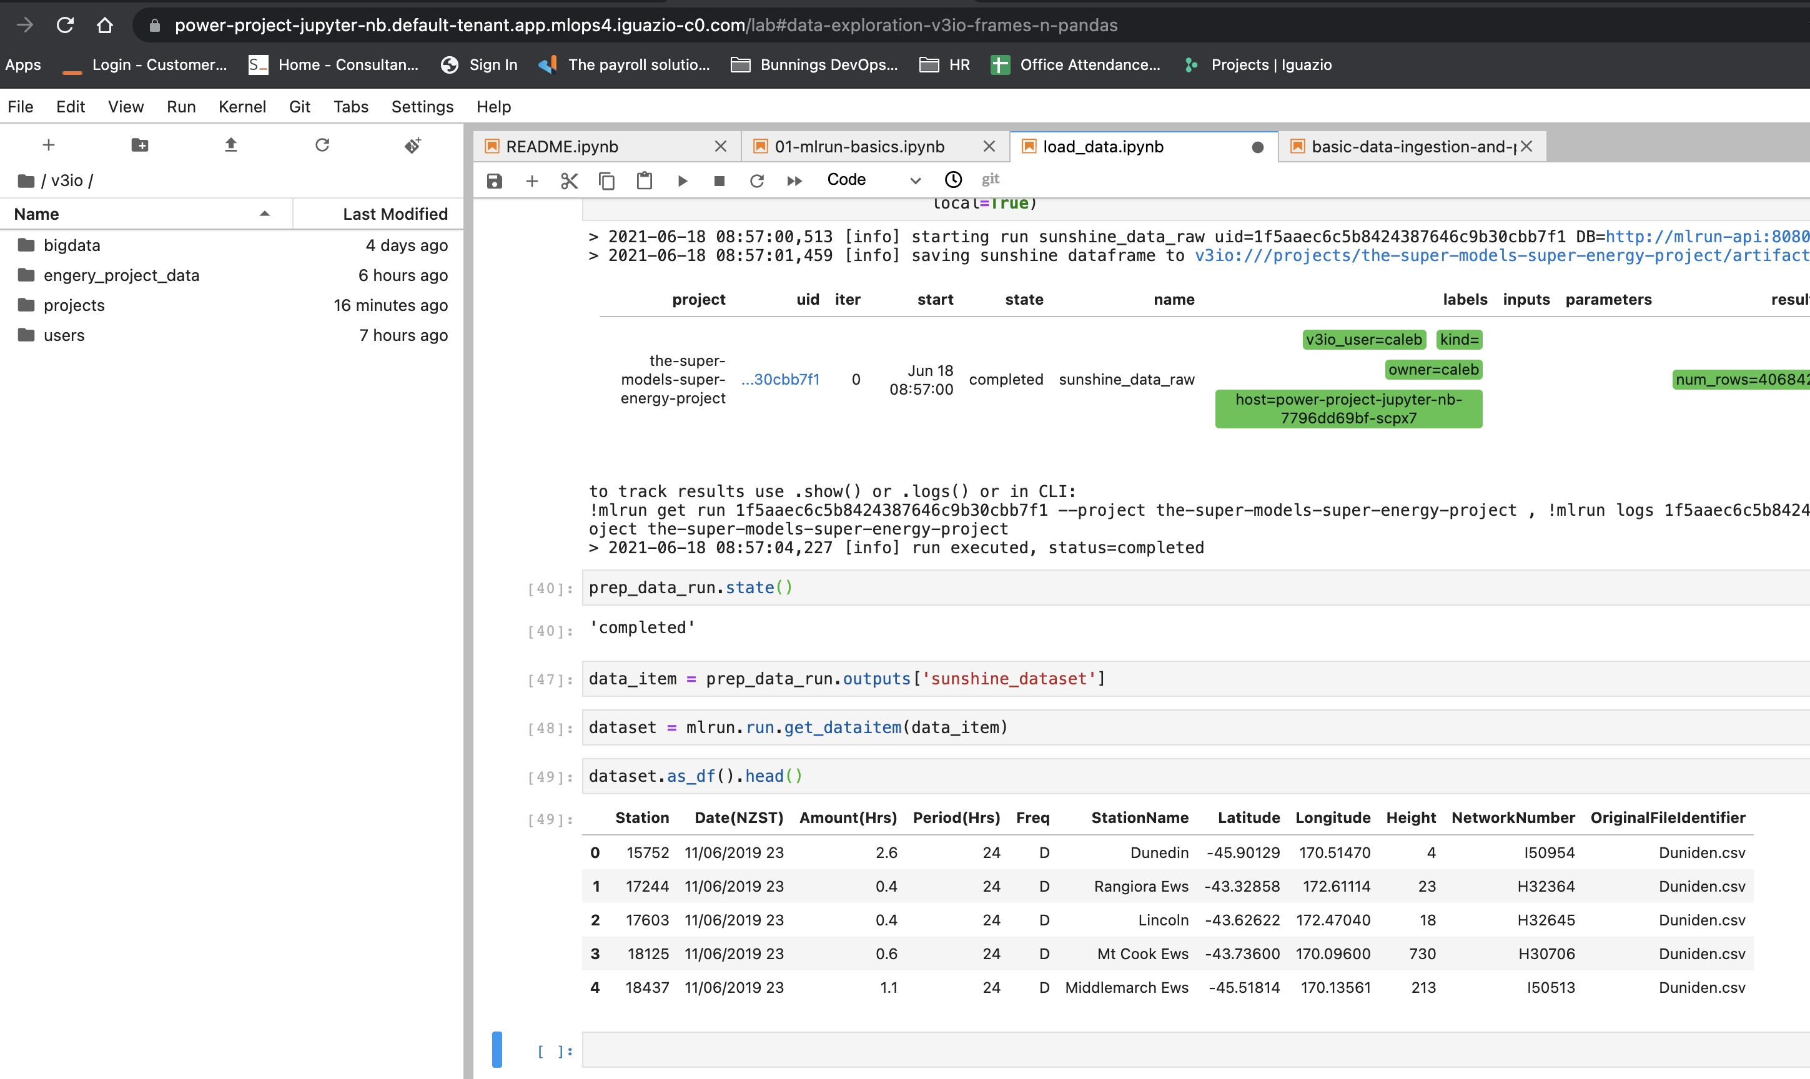Image resolution: width=1810 pixels, height=1079 pixels.
Task: Sort files by Name column arrow
Action: point(265,214)
